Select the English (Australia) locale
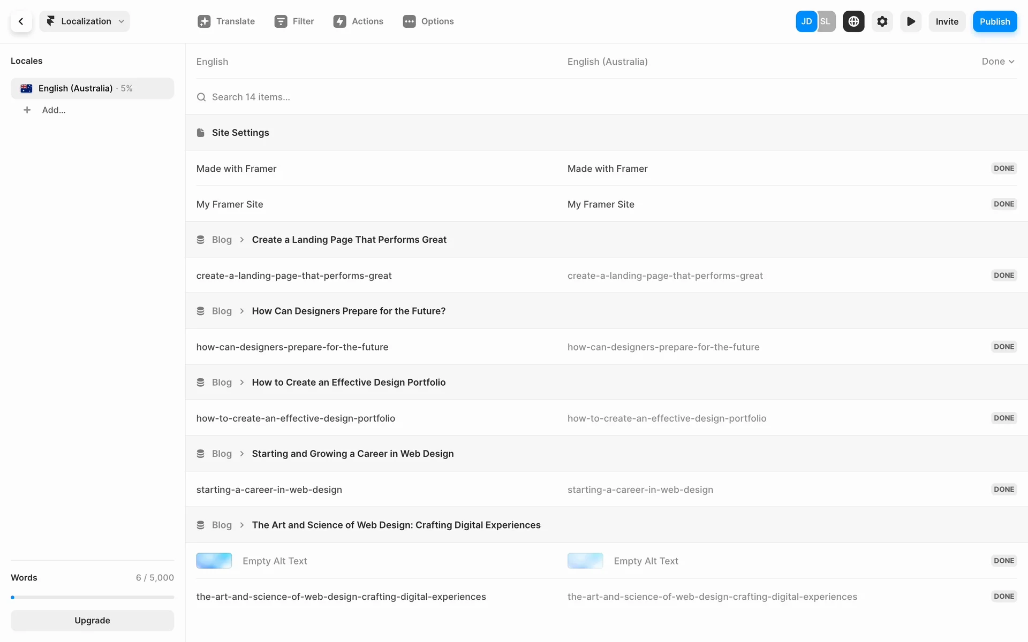This screenshot has width=1028, height=642. 92,88
